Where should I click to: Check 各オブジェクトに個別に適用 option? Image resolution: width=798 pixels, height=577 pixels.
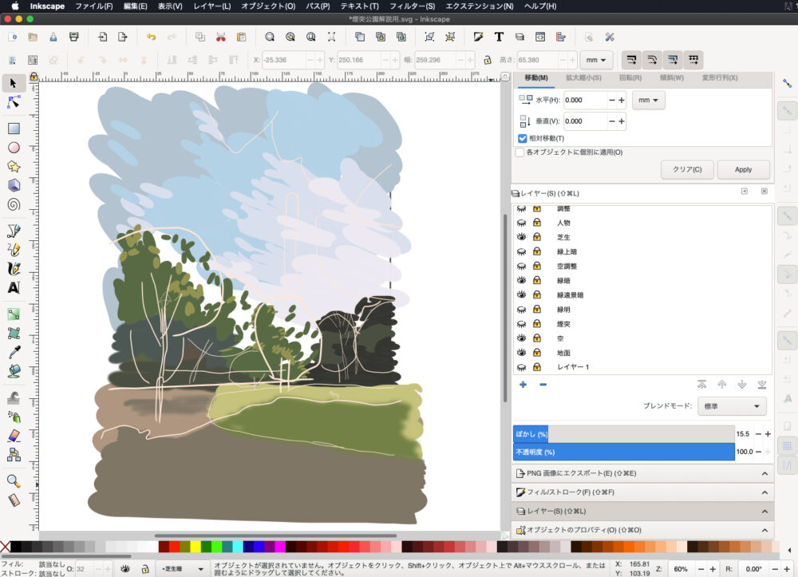click(x=520, y=152)
